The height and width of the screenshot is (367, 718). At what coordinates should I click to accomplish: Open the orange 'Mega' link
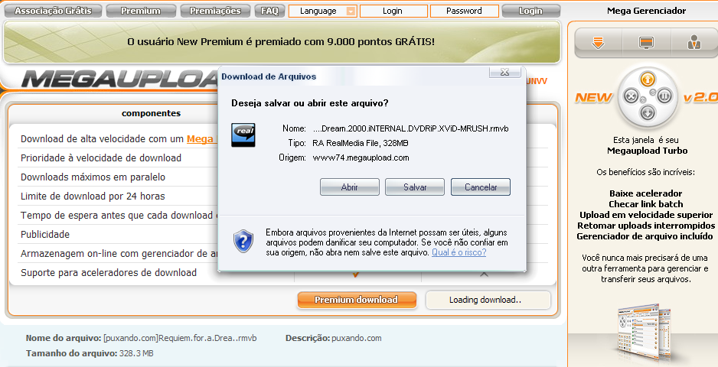[200, 138]
